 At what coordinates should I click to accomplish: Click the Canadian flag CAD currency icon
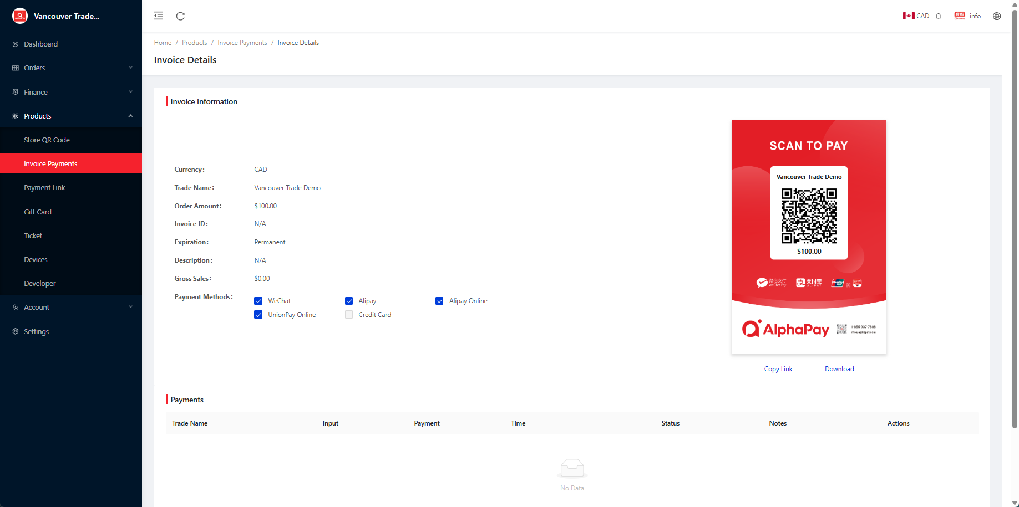(x=908, y=16)
